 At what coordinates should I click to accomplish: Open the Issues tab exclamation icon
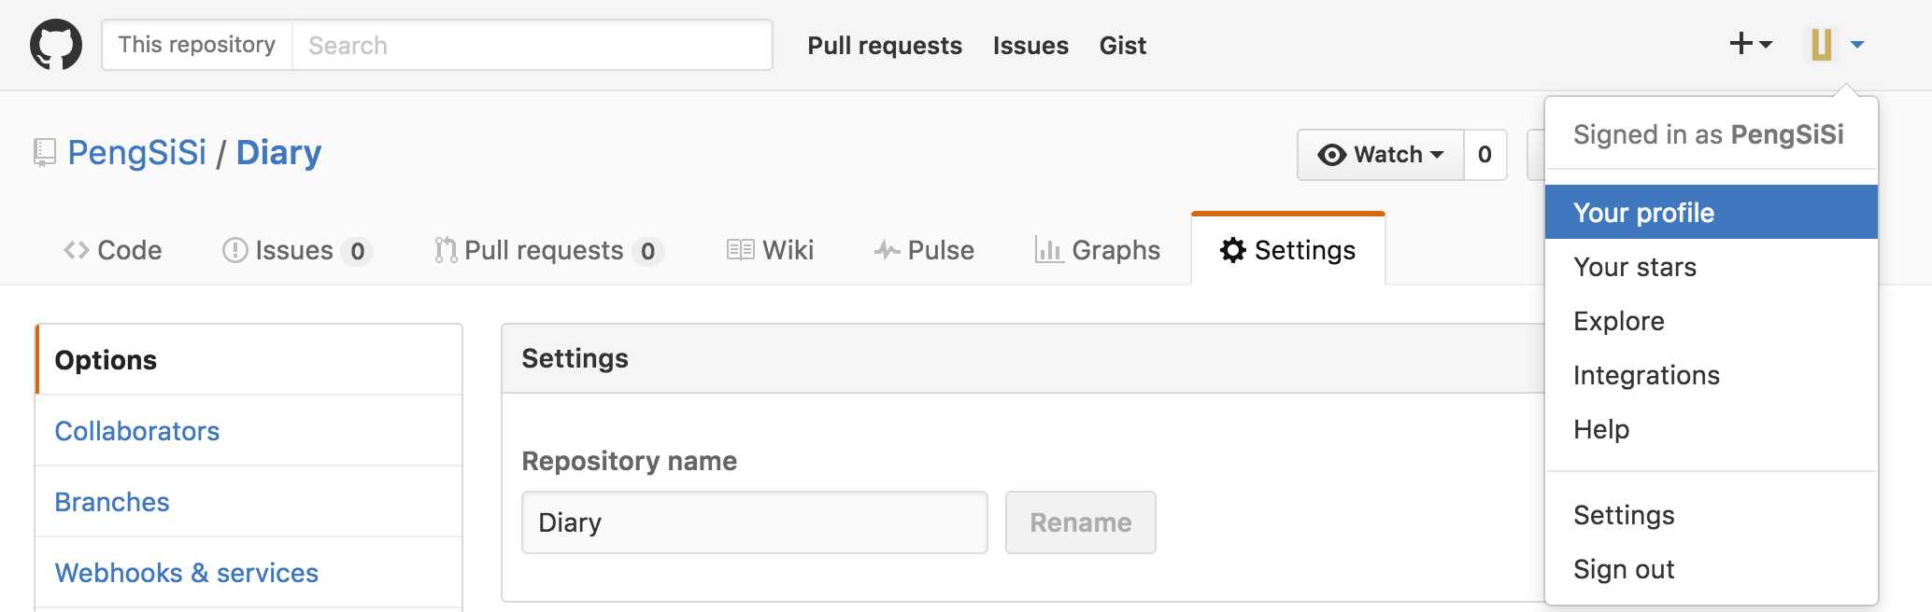tap(235, 250)
